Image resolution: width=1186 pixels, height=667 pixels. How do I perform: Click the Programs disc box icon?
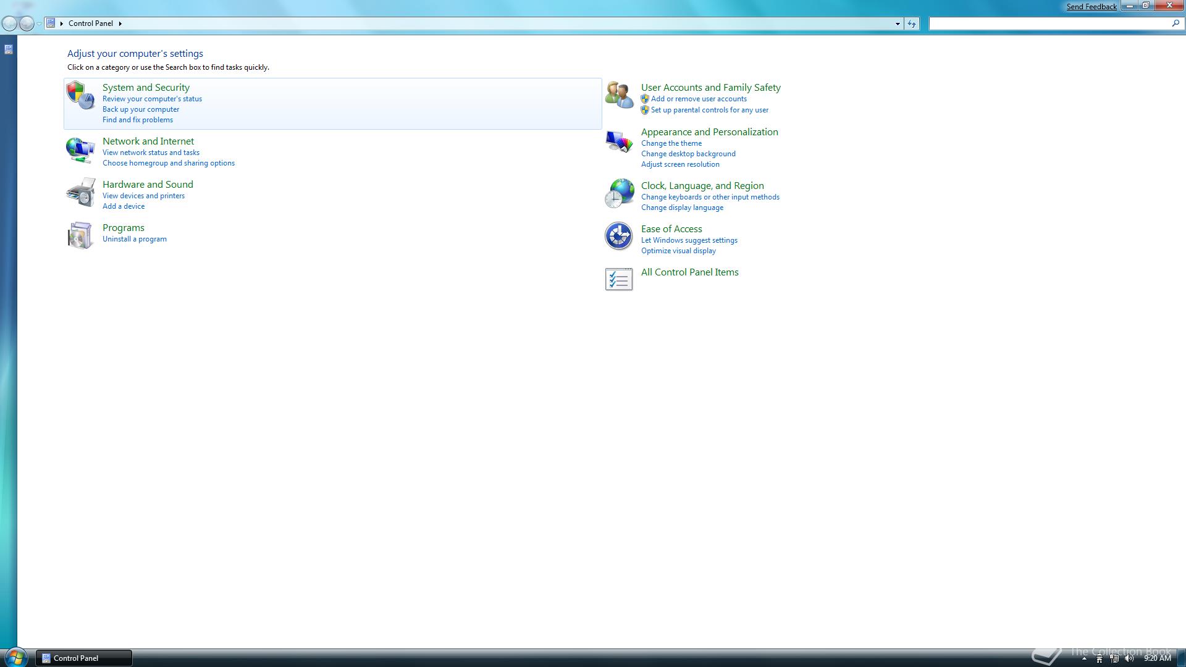[80, 235]
